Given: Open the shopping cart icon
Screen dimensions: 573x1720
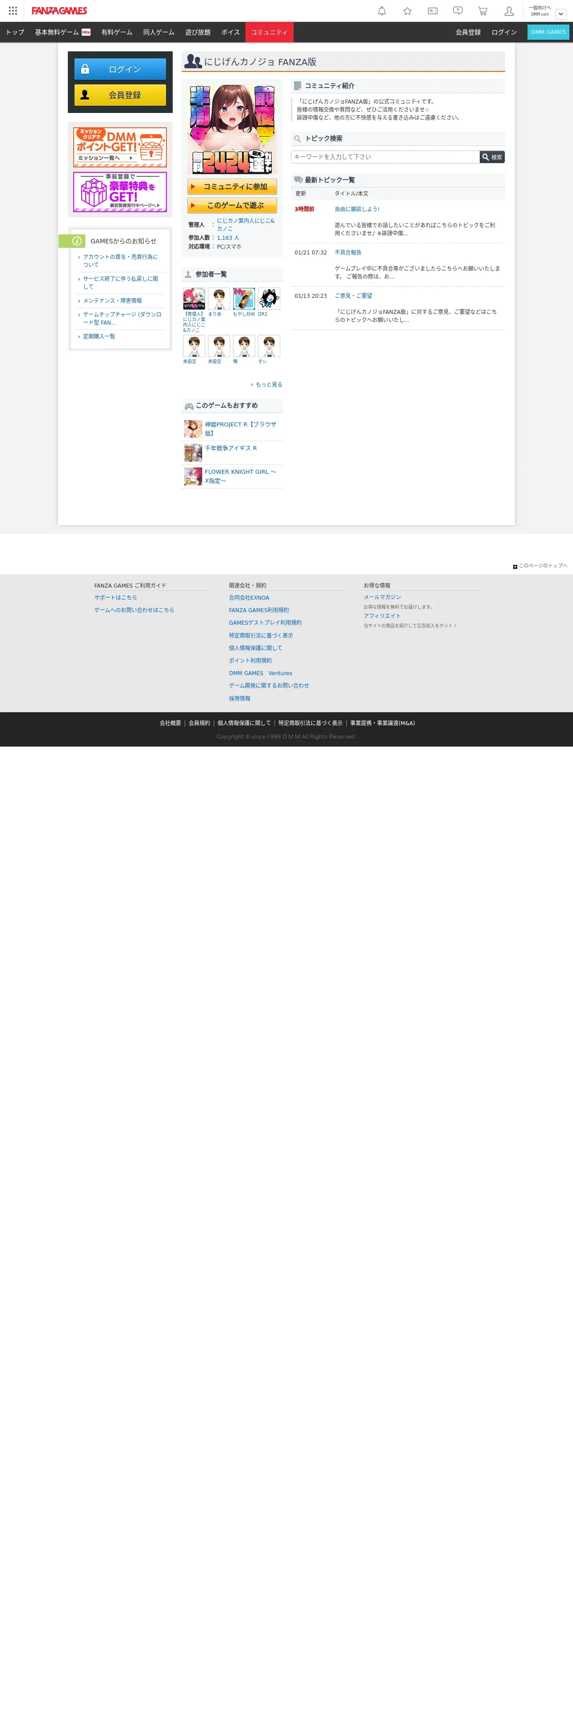Looking at the screenshot, I should click(x=483, y=11).
